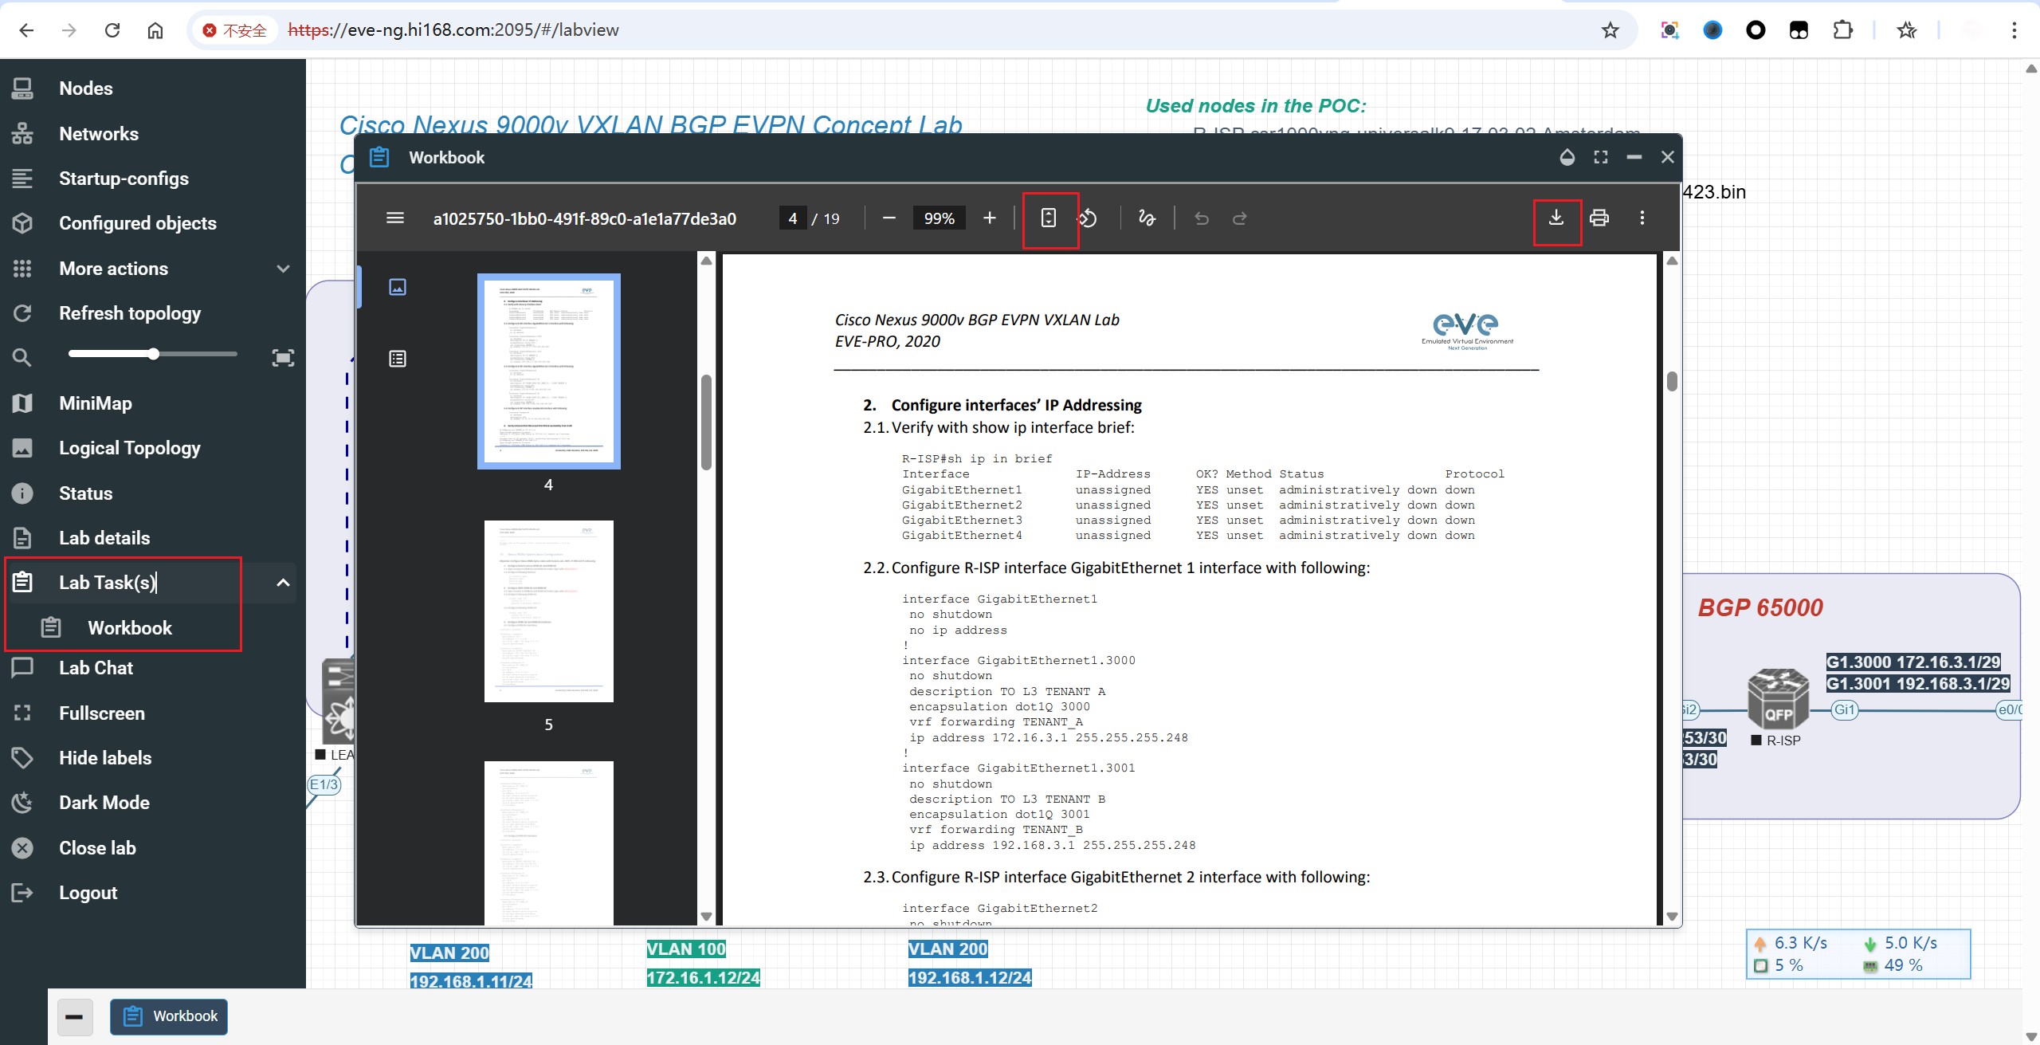Open the Nodes menu item
Viewport: 2040px width, 1045px height.
pyautogui.click(x=86, y=88)
